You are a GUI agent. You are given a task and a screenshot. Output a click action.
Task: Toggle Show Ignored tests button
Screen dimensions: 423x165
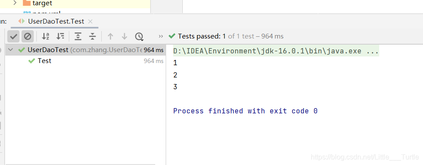(x=28, y=36)
